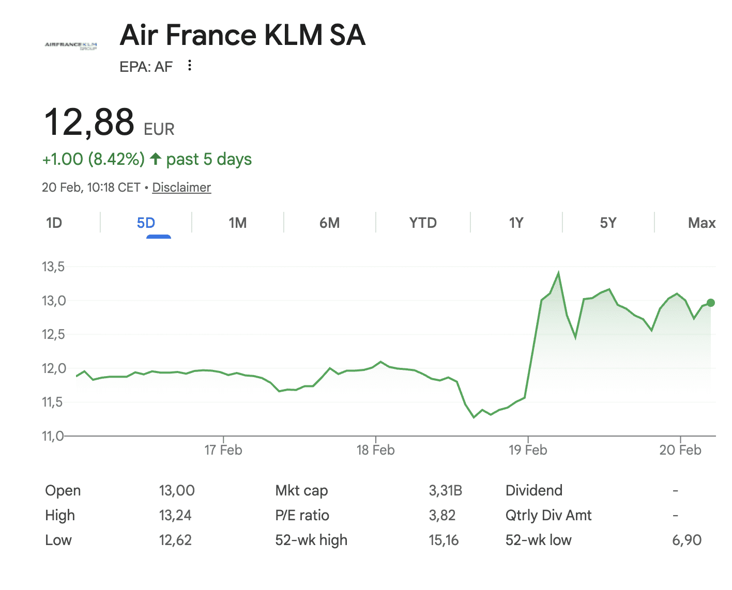Image resolution: width=732 pixels, height=590 pixels.
Task: View the 1Y price chart
Action: coord(516,223)
